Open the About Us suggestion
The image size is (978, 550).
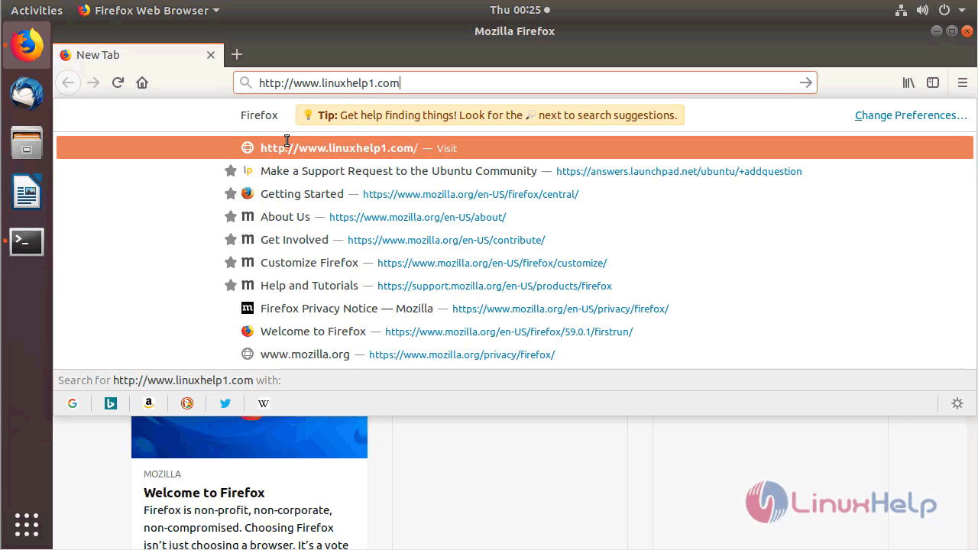515,217
